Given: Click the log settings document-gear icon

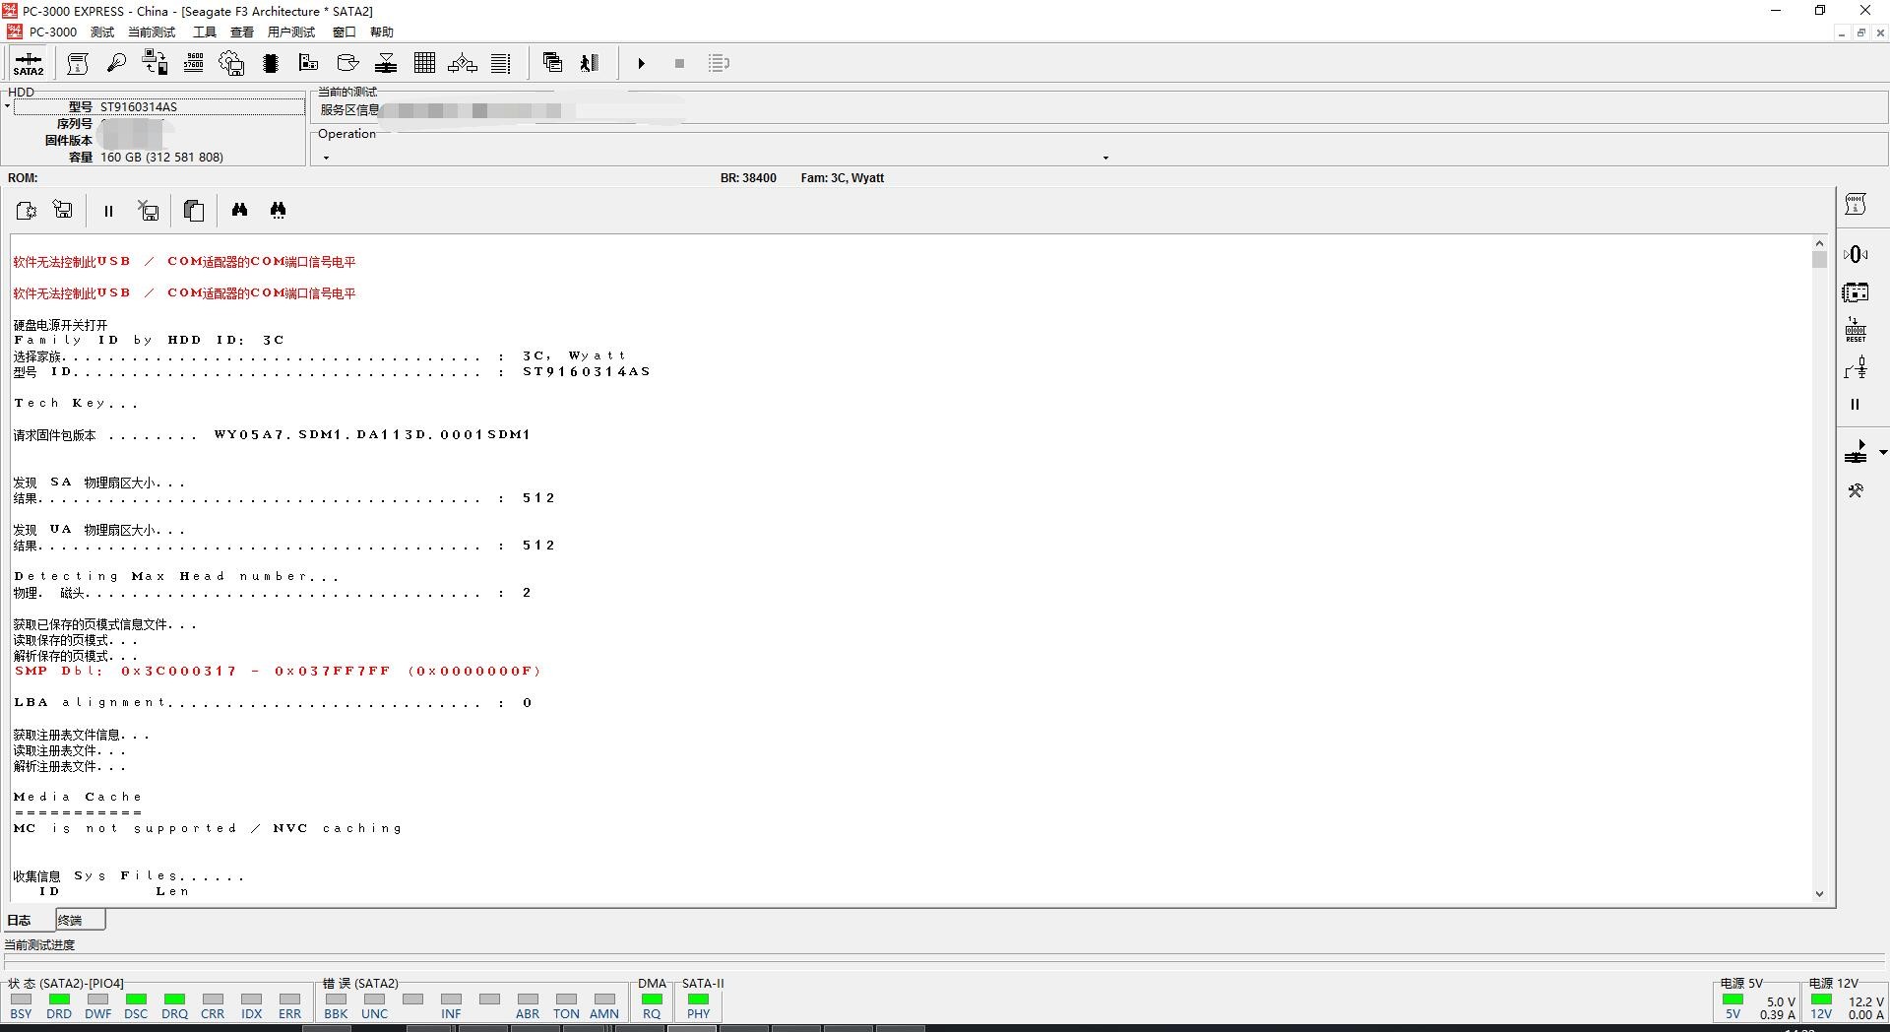Looking at the screenshot, I should click(x=26, y=210).
